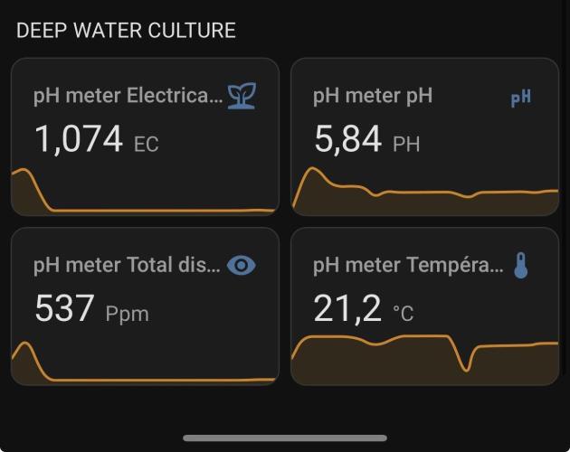Screen dimensions: 570x452
Task: Open the pH meter Electrical conductivity title
Action: [x=128, y=96]
